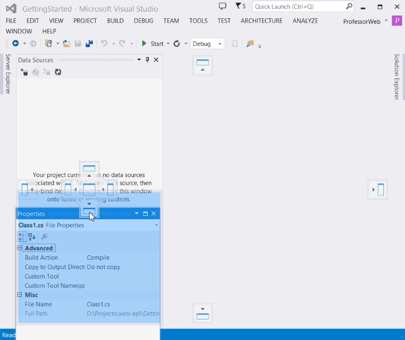Maximize the floating Properties window
This screenshot has height=340, width=405.
click(146, 214)
